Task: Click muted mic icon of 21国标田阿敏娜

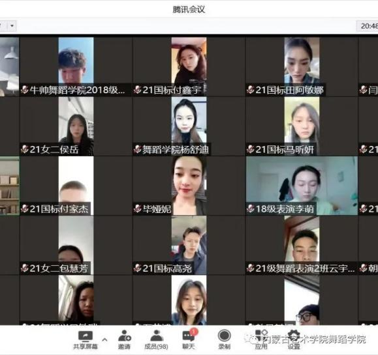Action: tap(251, 90)
